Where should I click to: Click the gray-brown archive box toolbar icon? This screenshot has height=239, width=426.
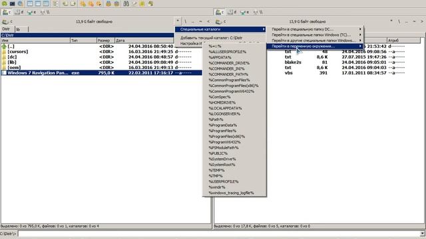point(116,3)
